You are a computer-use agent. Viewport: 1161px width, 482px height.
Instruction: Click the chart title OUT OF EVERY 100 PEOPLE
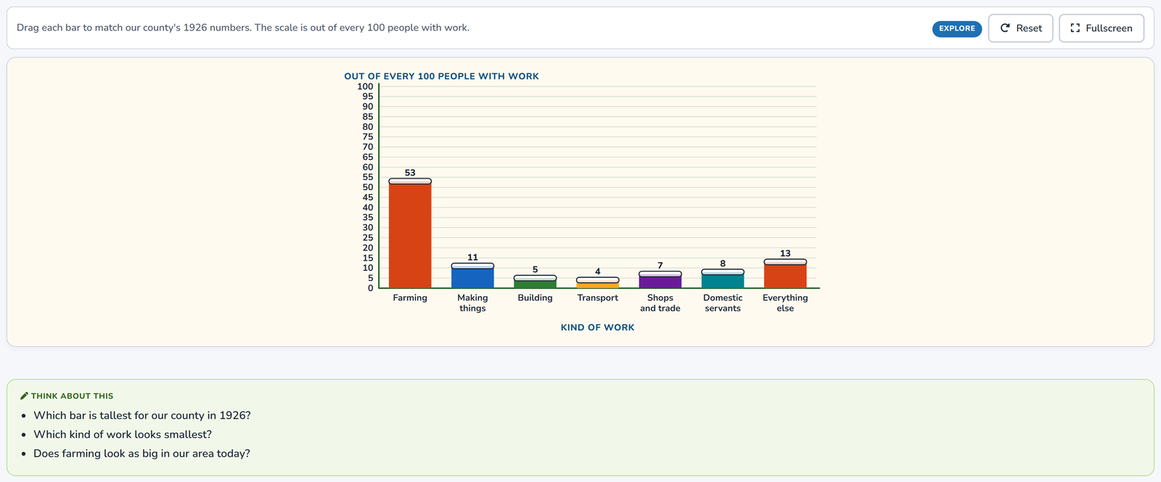point(441,76)
